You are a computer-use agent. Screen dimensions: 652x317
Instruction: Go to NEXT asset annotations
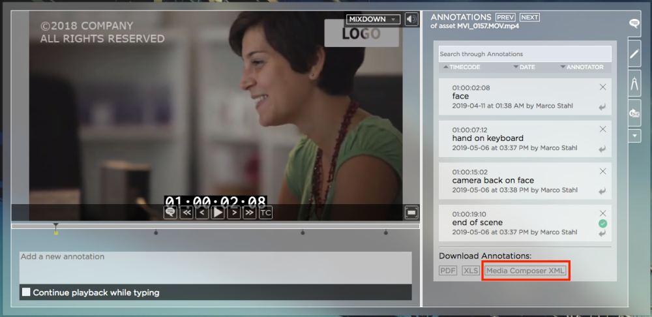click(529, 17)
